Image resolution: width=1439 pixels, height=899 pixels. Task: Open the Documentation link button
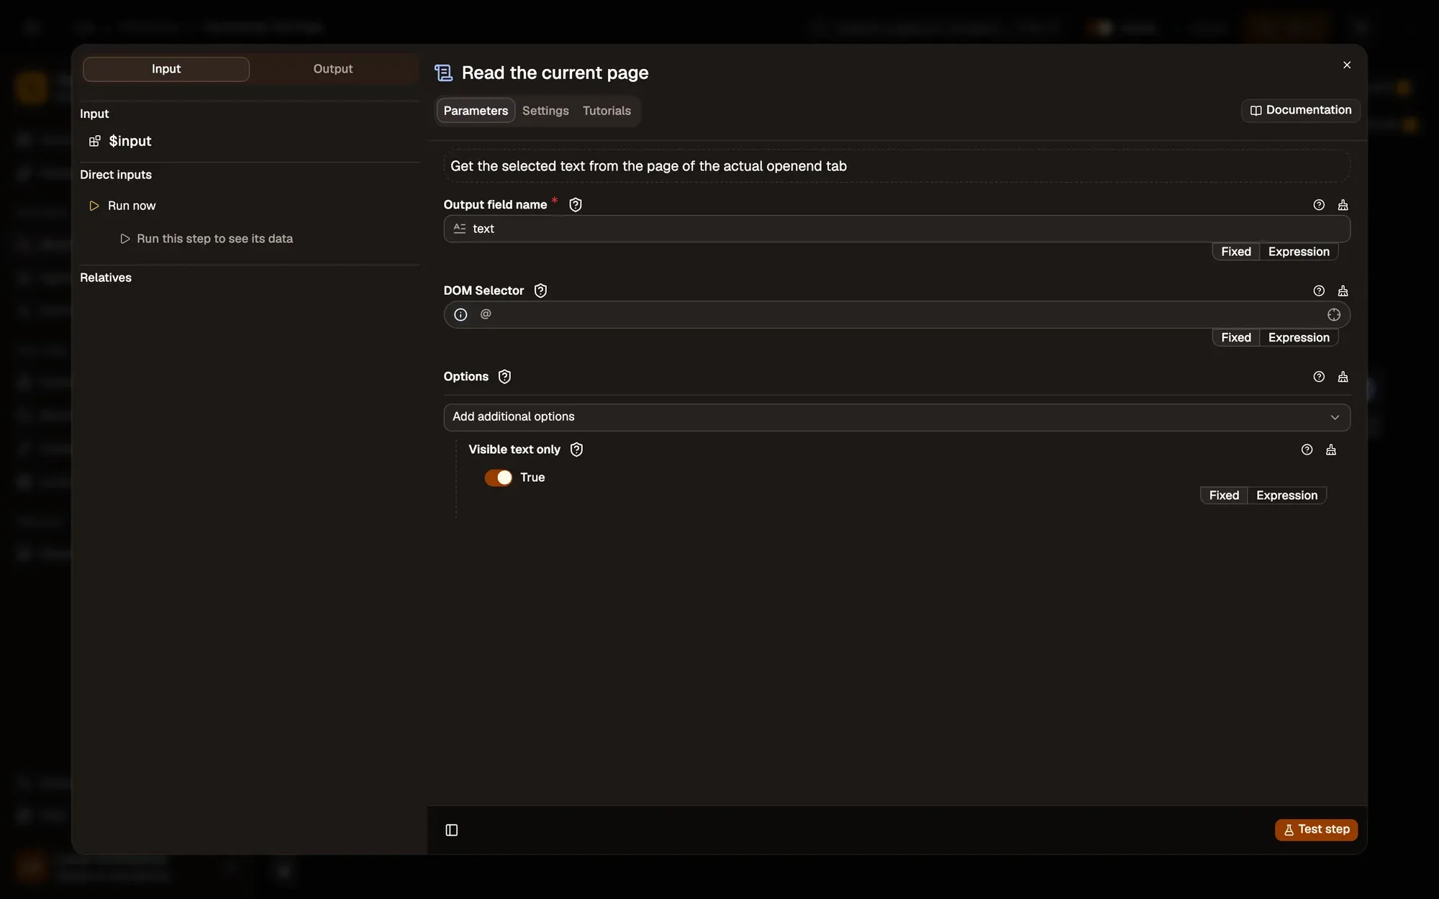pos(1300,110)
